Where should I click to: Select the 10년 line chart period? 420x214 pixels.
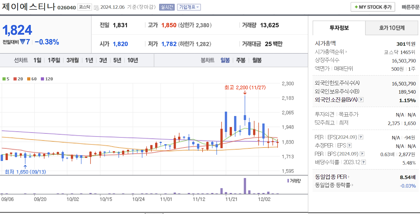(x=133, y=60)
